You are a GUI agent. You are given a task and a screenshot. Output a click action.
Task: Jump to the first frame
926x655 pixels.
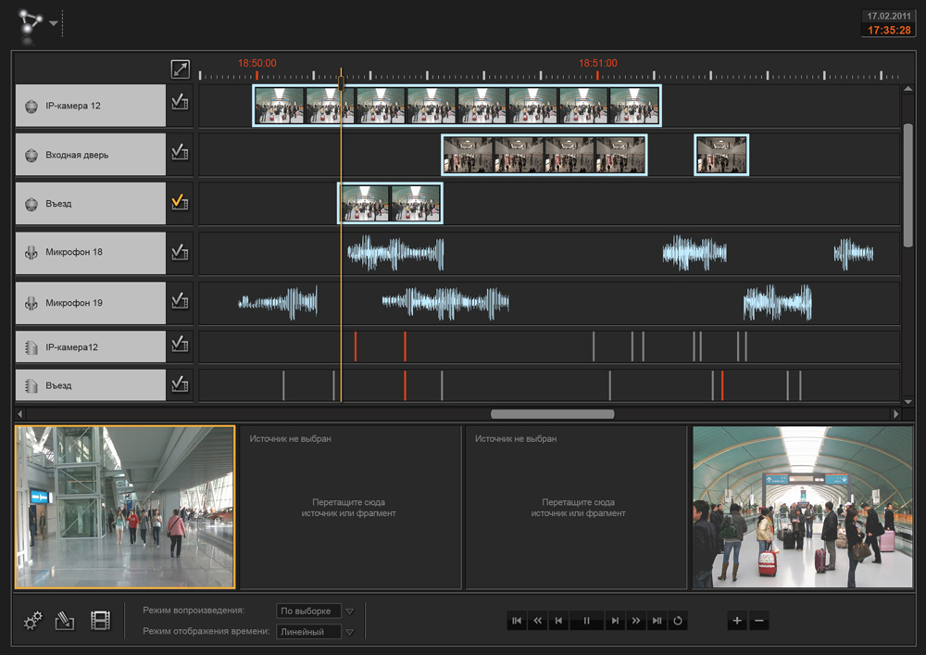[x=517, y=621]
